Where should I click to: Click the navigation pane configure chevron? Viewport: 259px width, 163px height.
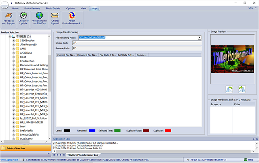[49, 154]
